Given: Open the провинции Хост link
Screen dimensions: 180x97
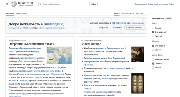Looking at the screenshot, I should point(43,74).
